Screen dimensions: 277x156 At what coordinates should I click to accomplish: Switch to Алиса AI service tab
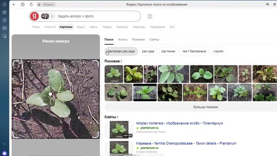50,27
